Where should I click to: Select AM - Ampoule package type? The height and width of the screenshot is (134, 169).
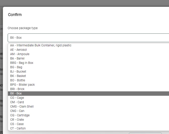point(20,54)
